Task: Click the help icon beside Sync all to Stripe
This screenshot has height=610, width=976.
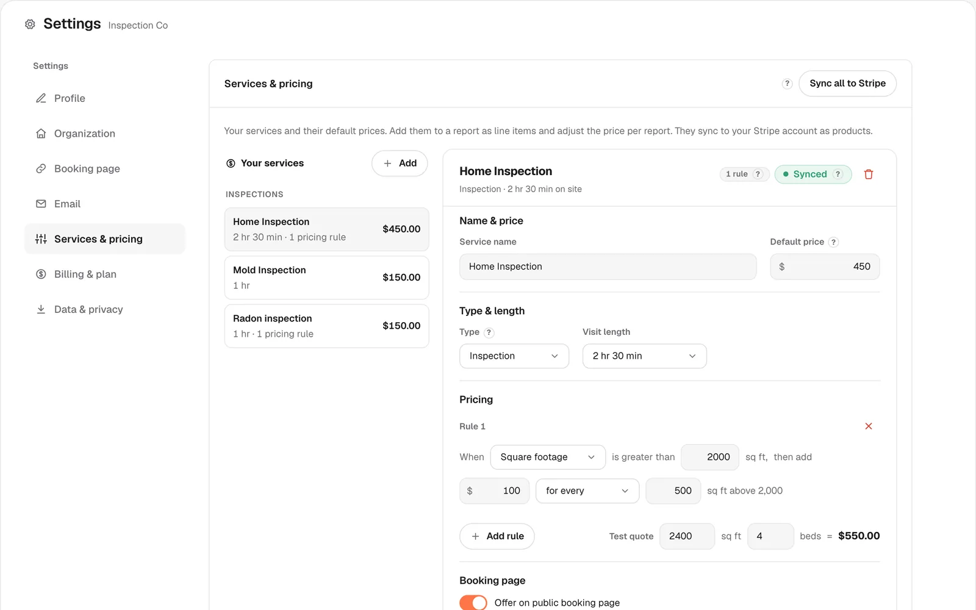Action: pos(787,84)
